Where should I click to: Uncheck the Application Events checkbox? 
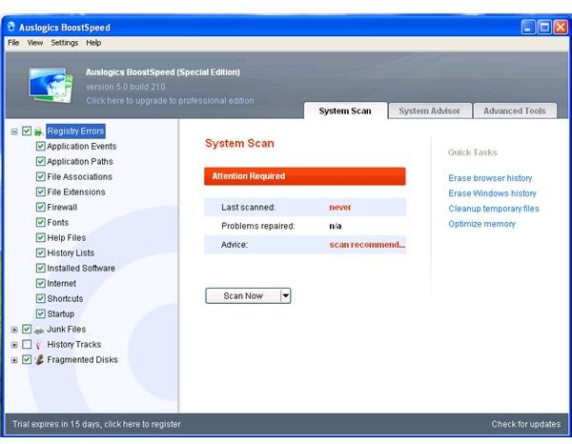click(40, 146)
